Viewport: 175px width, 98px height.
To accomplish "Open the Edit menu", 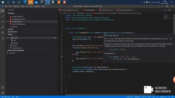I will coord(10,6).
